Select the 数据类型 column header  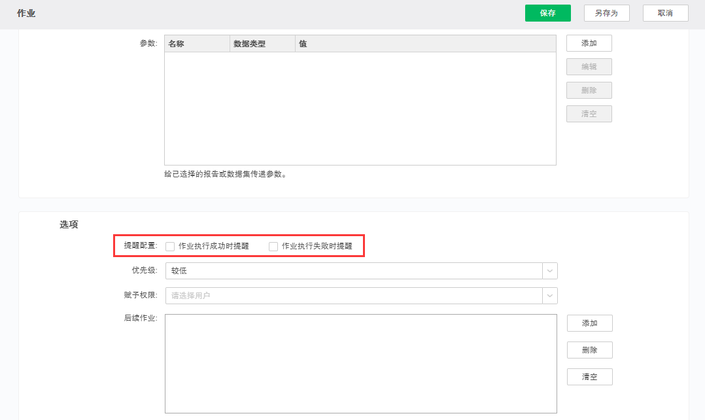click(262, 44)
